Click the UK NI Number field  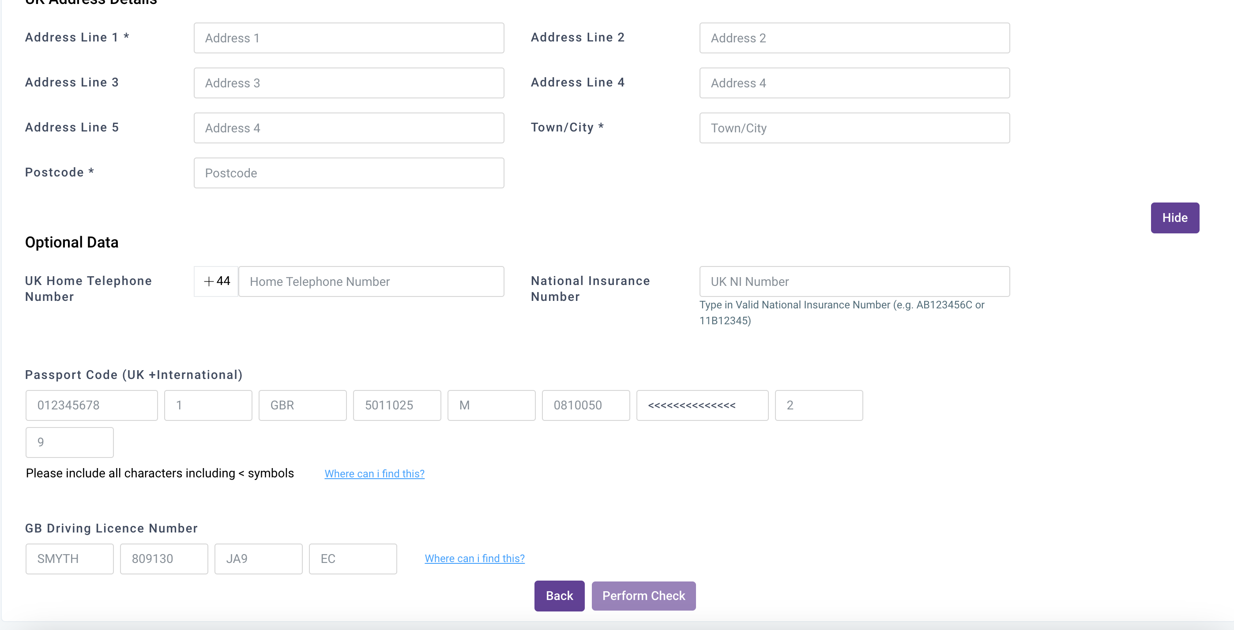point(854,281)
